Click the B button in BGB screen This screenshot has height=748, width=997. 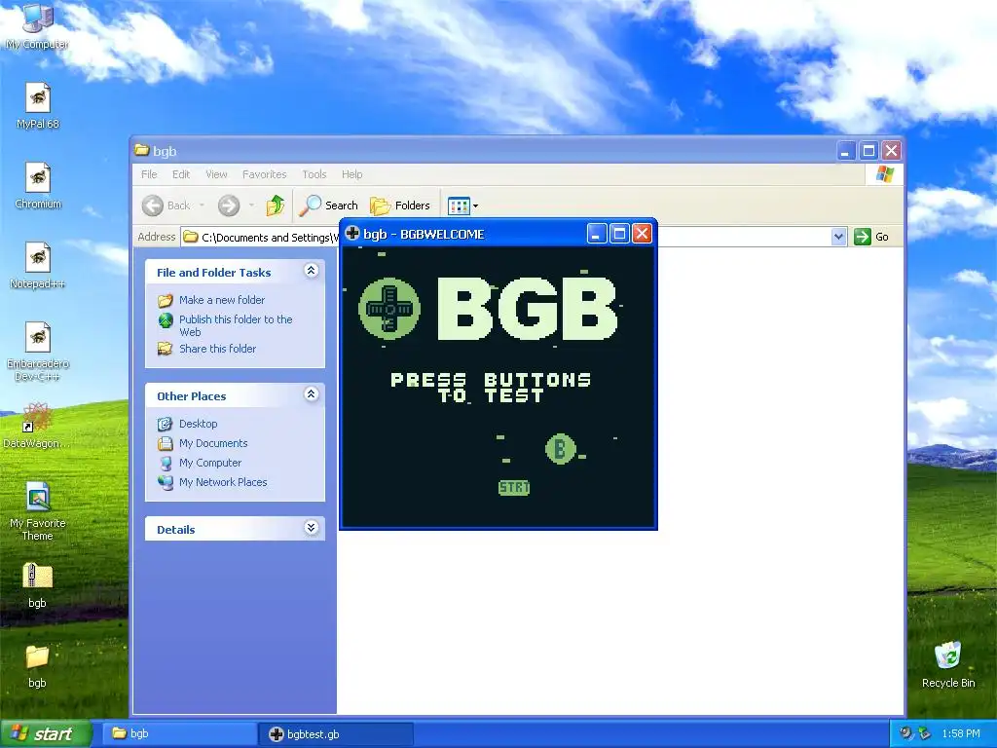click(x=560, y=449)
